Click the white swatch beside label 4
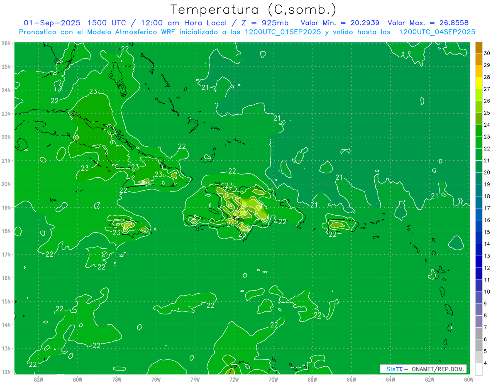The width and height of the screenshot is (498, 385). click(x=478, y=368)
